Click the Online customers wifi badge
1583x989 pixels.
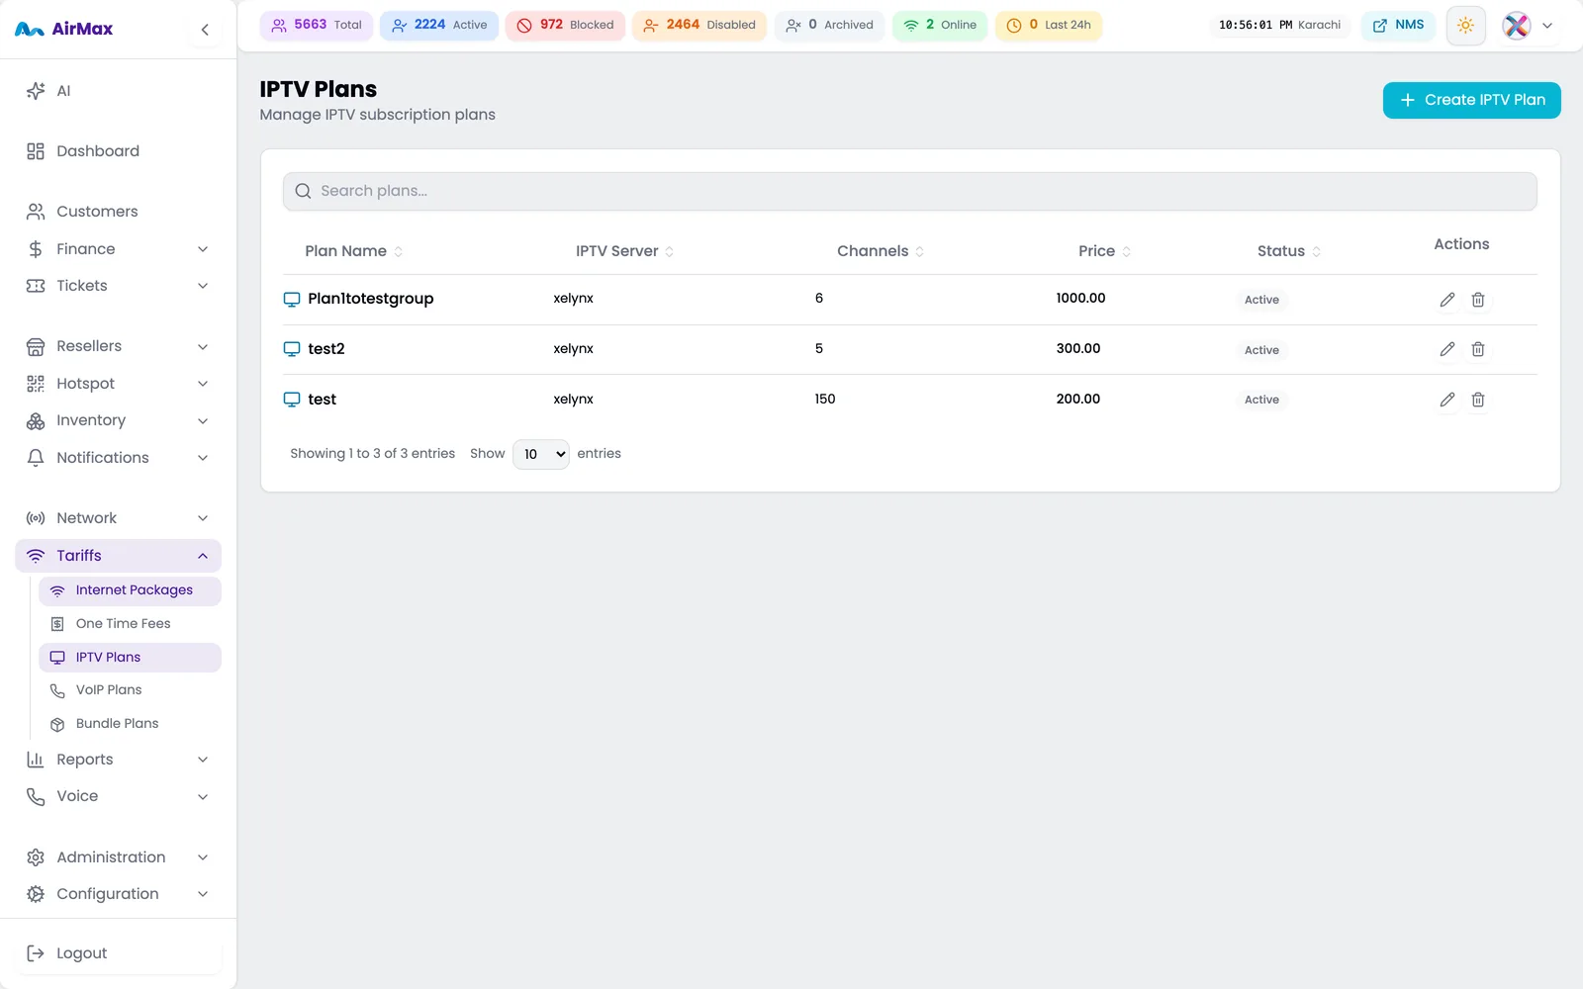click(x=940, y=26)
